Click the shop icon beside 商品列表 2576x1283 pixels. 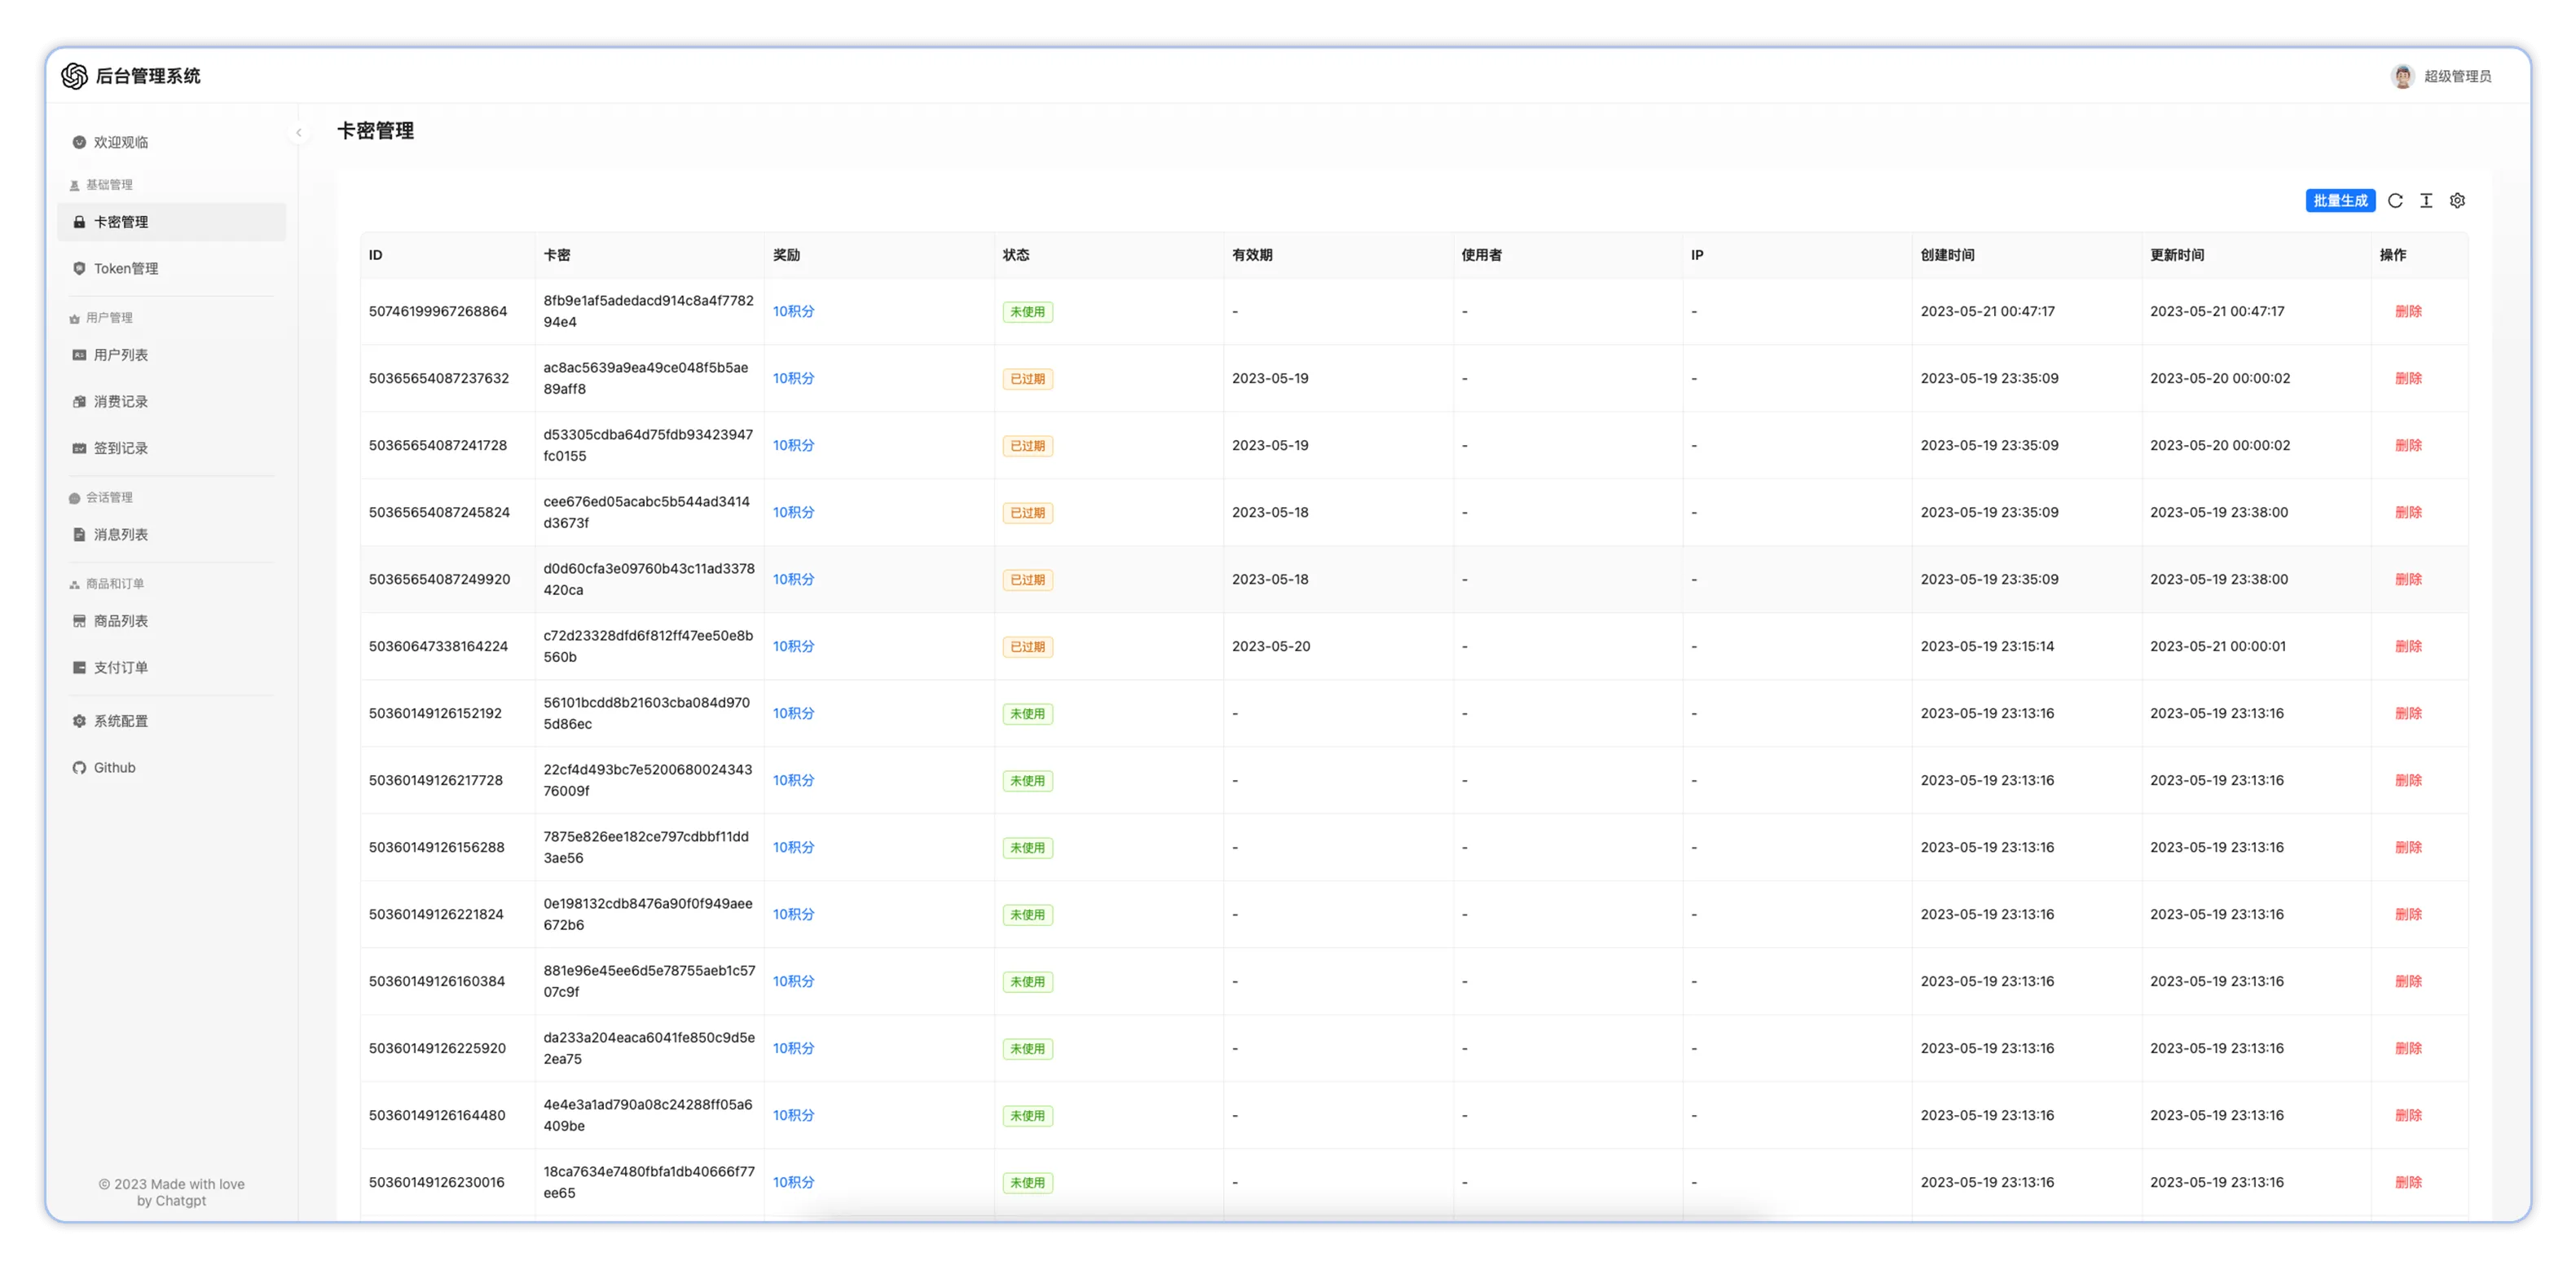pos(79,621)
